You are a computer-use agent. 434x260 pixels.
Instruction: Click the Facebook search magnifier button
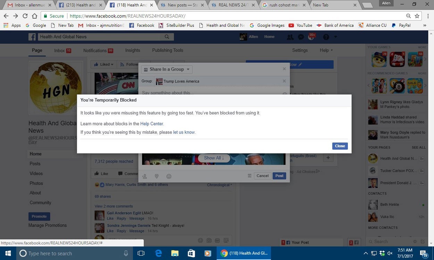point(167,37)
